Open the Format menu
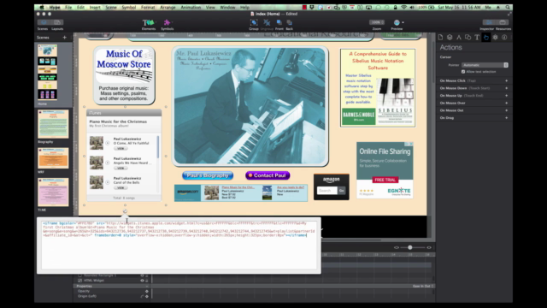Image resolution: width=547 pixels, height=308 pixels. coord(148,8)
